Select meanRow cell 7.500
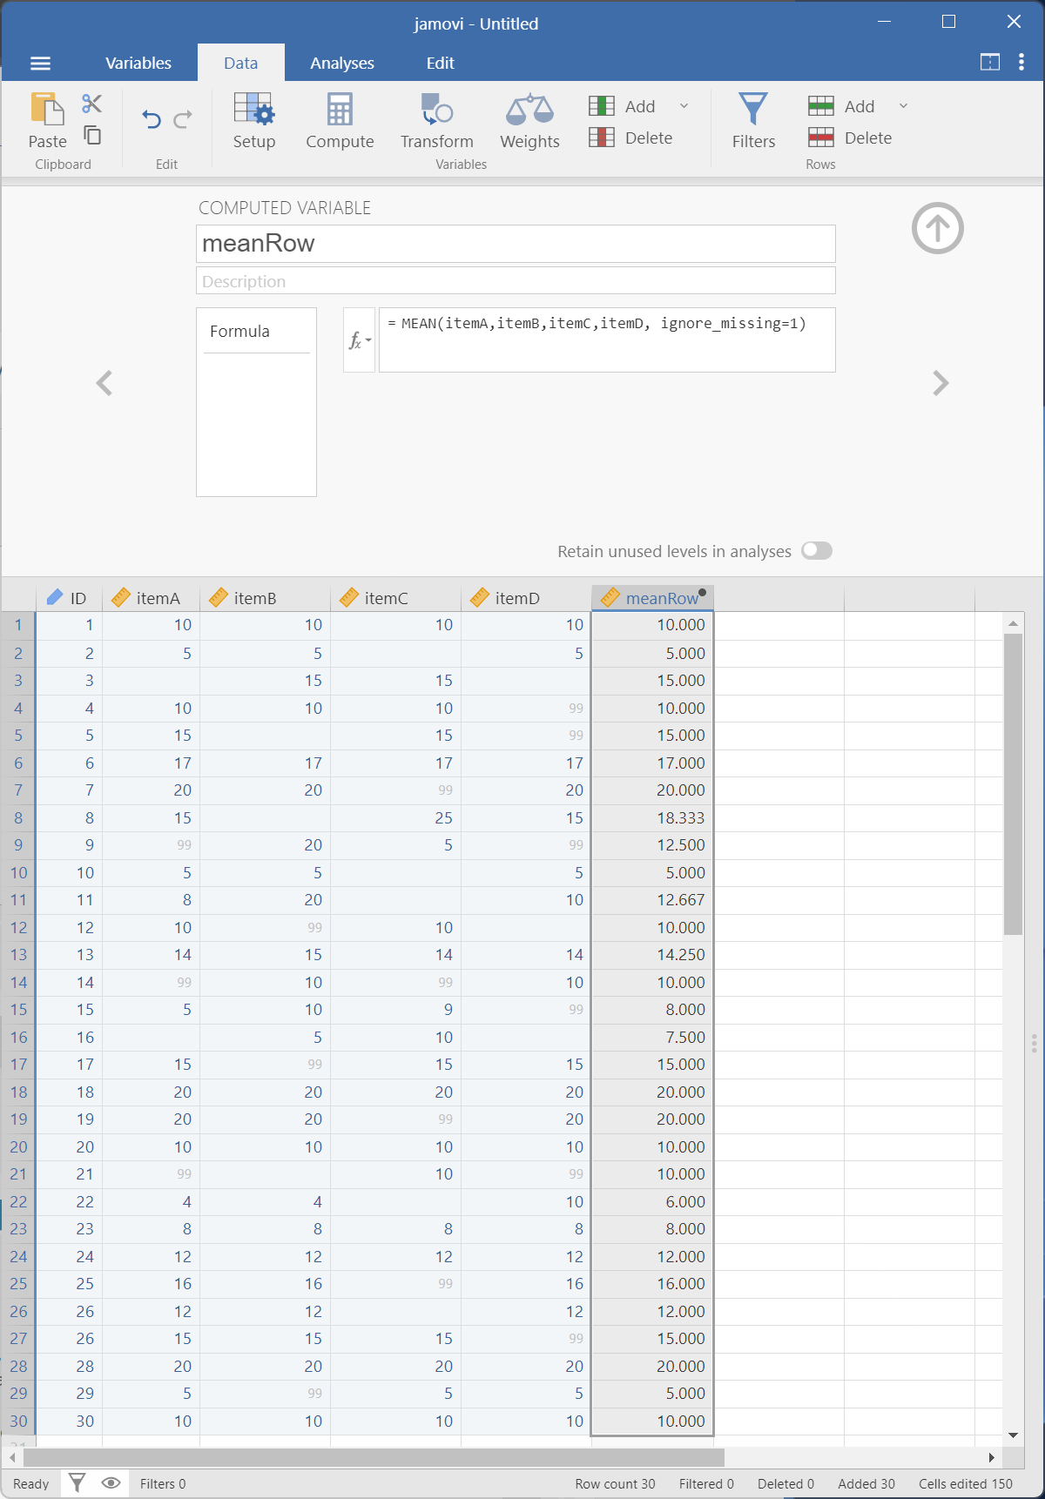This screenshot has height=1499, width=1045. [x=652, y=1038]
